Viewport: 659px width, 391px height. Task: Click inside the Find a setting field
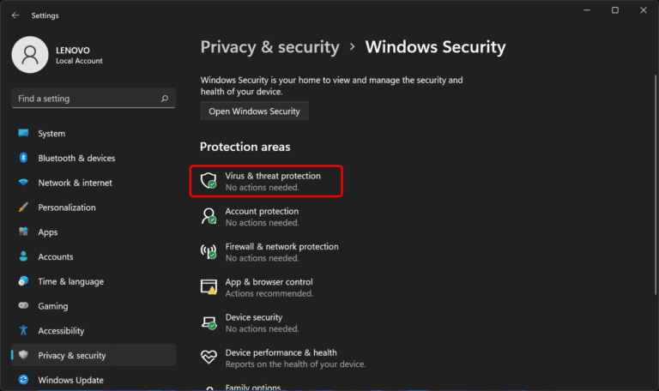(86, 99)
